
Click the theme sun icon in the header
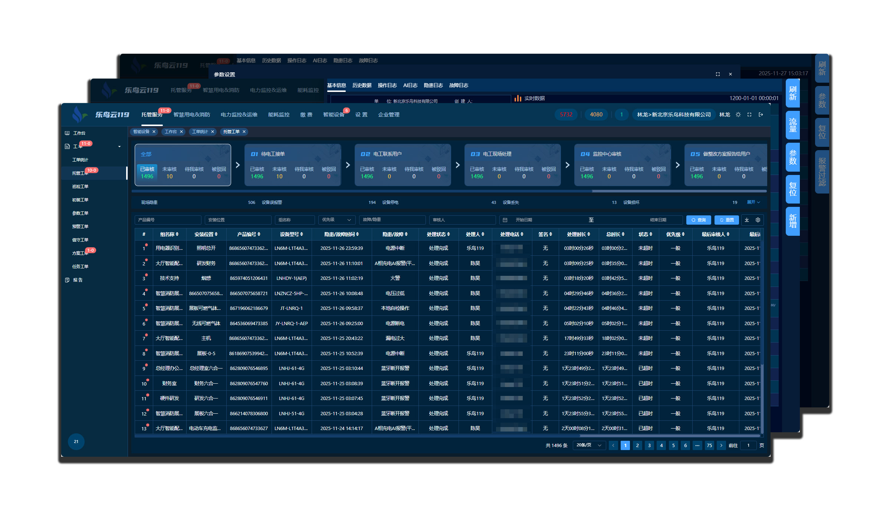tap(738, 115)
